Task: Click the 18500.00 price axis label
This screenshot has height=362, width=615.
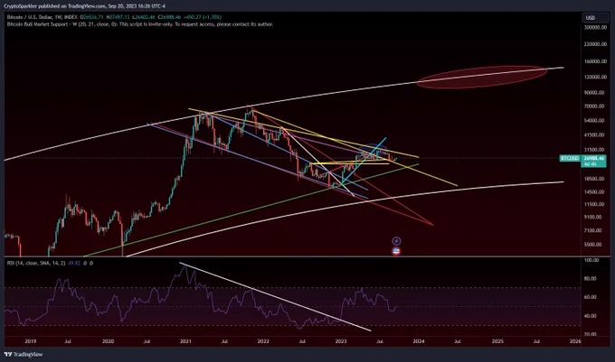Action: [595, 179]
